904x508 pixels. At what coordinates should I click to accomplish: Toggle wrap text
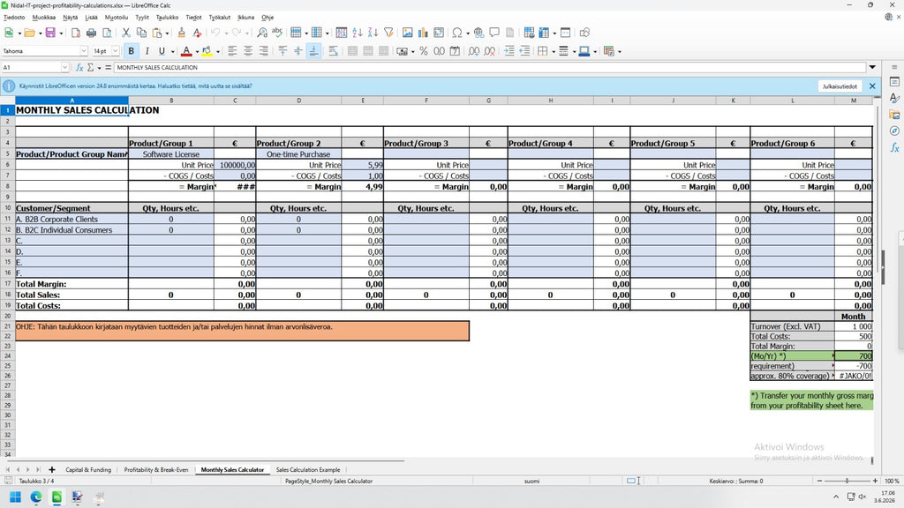(333, 51)
